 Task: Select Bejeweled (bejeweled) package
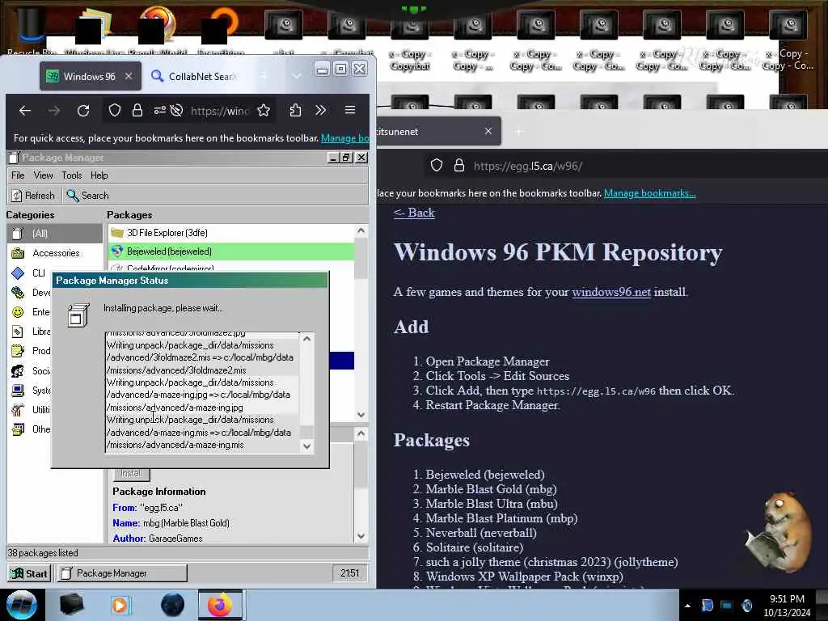point(231,251)
